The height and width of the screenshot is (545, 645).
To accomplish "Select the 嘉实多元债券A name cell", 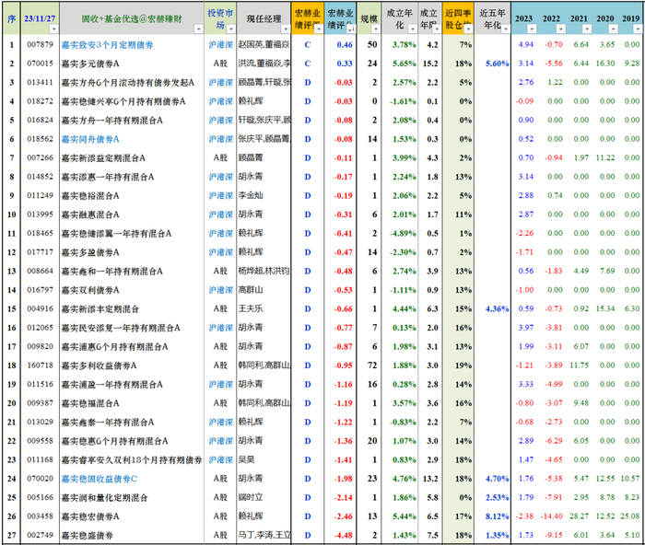I will (x=132, y=64).
